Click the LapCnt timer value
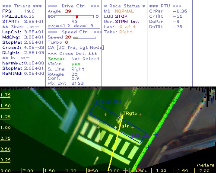The image size is (216, 173). click(x=34, y=32)
